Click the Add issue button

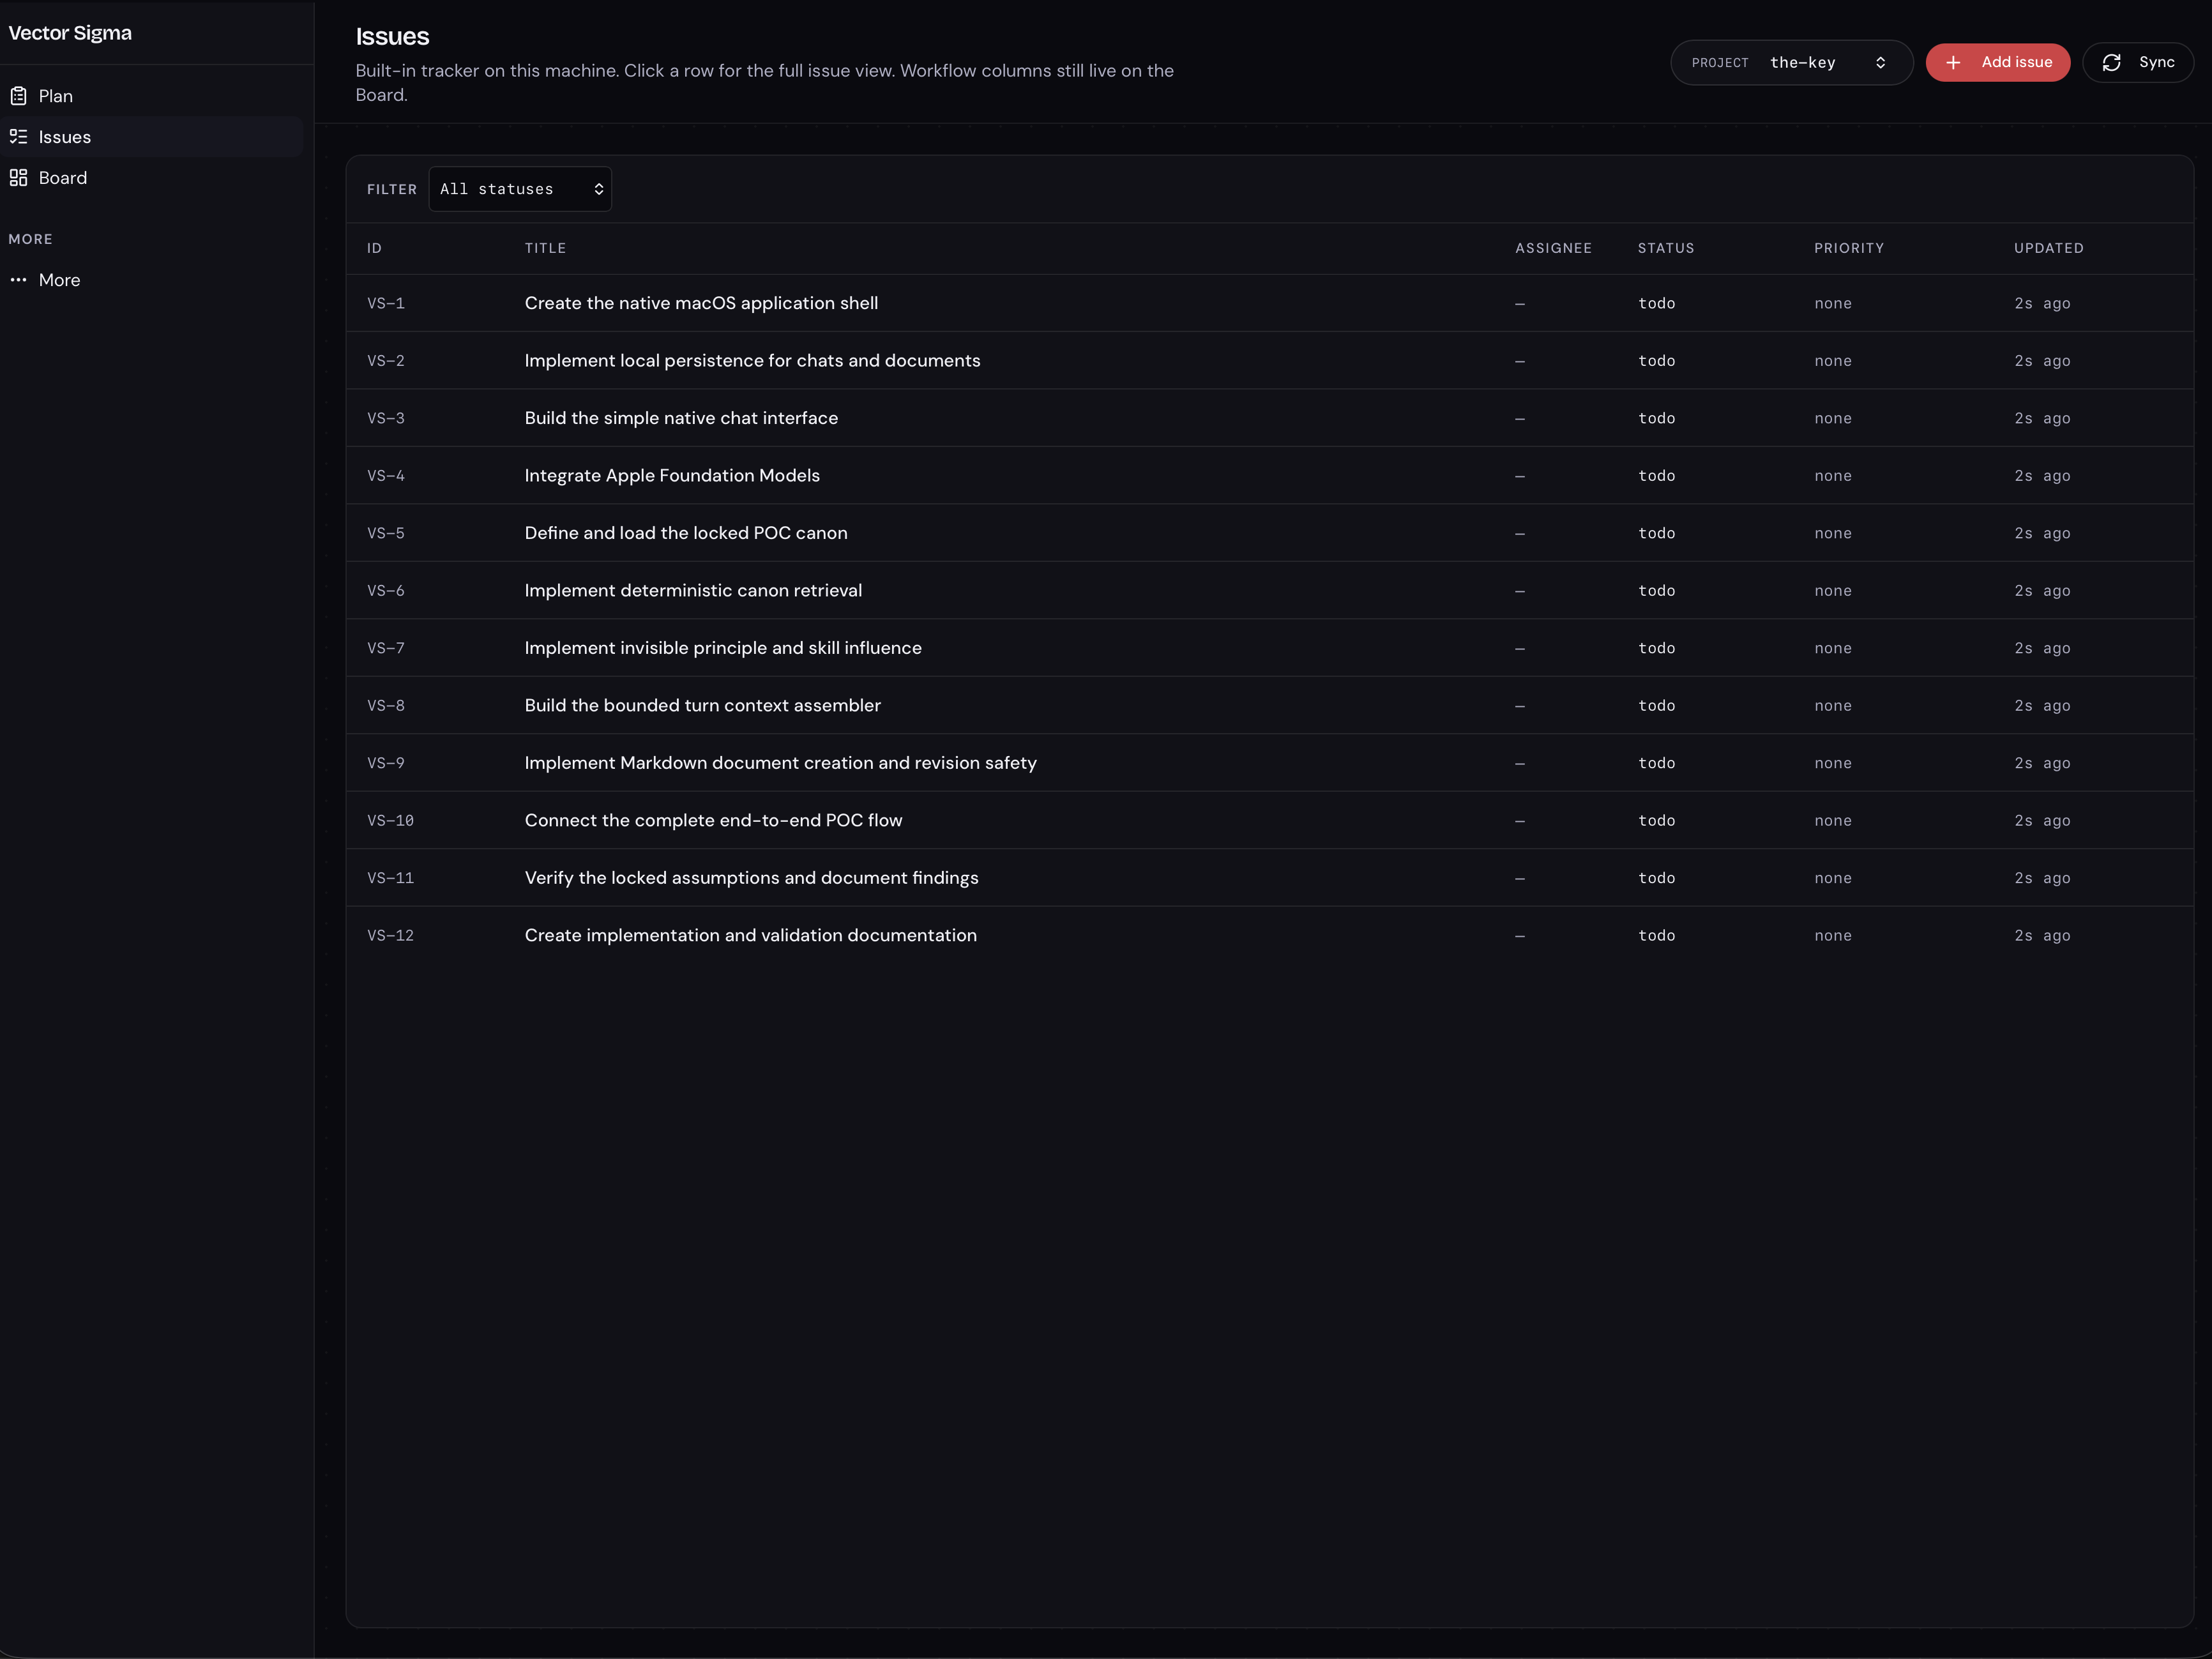[1997, 62]
